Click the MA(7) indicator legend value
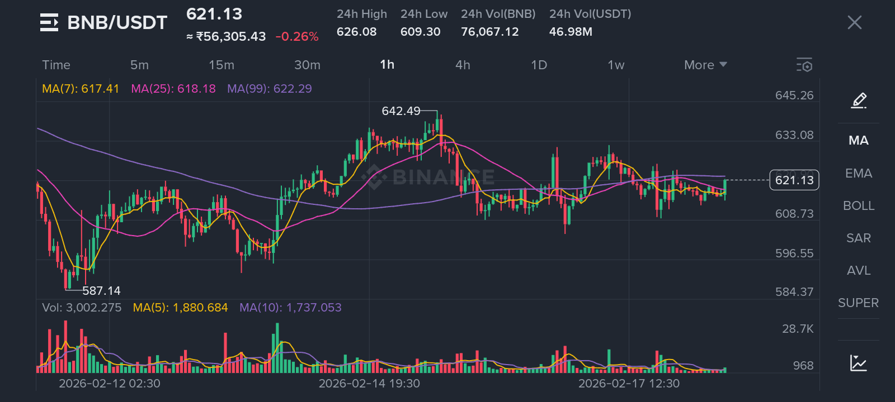The width and height of the screenshot is (895, 402). pos(81,89)
